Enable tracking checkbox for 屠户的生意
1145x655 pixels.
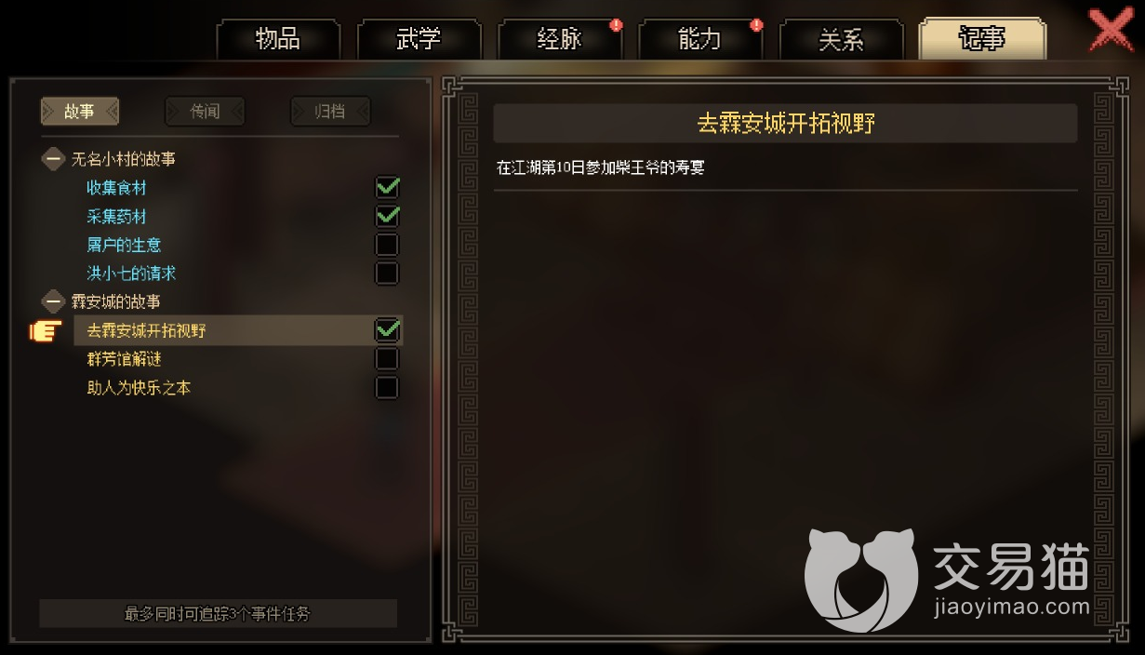tap(387, 246)
